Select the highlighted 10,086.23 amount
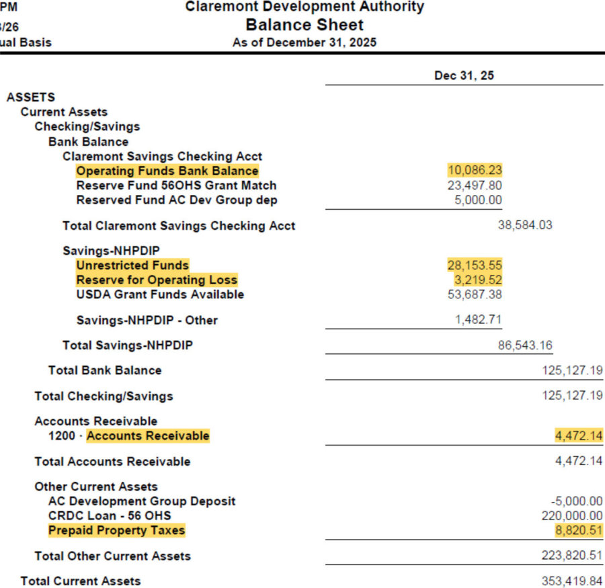Viewport: 605px width, 588px height. click(475, 171)
